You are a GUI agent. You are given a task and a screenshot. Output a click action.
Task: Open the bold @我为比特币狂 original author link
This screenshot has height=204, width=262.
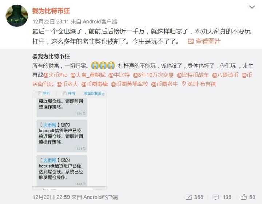[51, 57]
